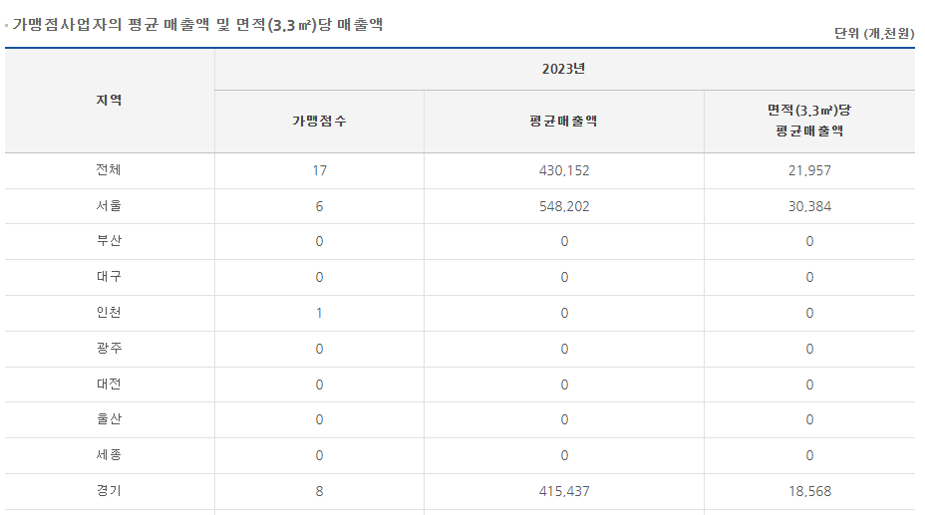This screenshot has height=515, width=925.
Task: Select the 대구 row label
Action: coord(109,277)
